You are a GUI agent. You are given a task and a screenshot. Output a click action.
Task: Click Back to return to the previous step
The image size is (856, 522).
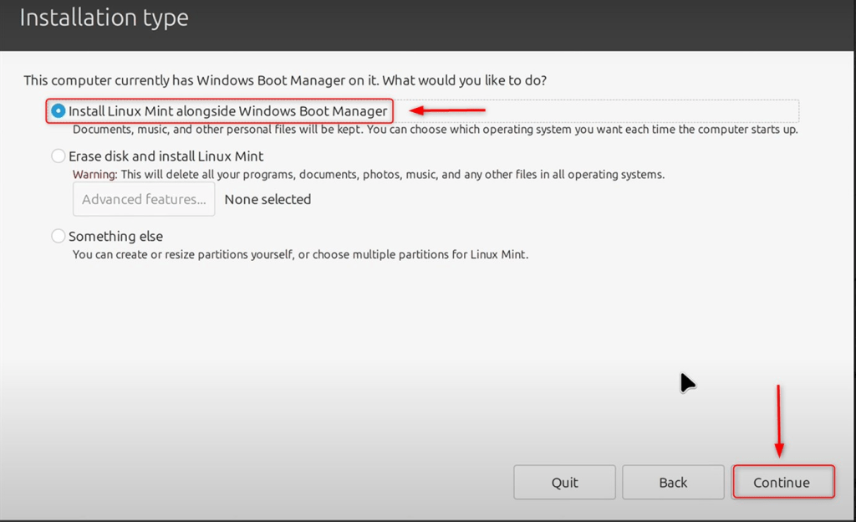click(673, 482)
